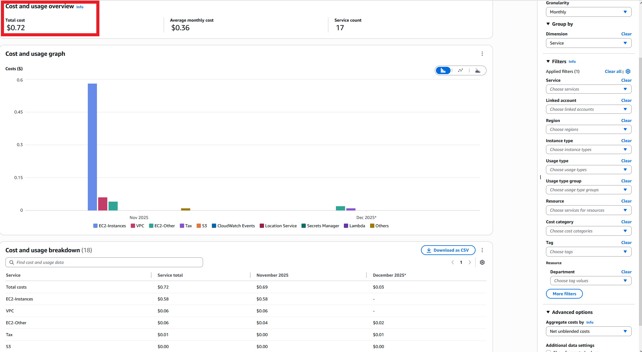Open the Granularity Monthly dropdown
This screenshot has width=642, height=352.
(588, 12)
